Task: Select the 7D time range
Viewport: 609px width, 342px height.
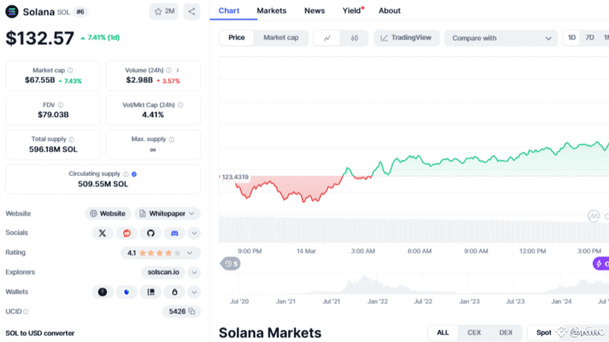Action: point(589,38)
